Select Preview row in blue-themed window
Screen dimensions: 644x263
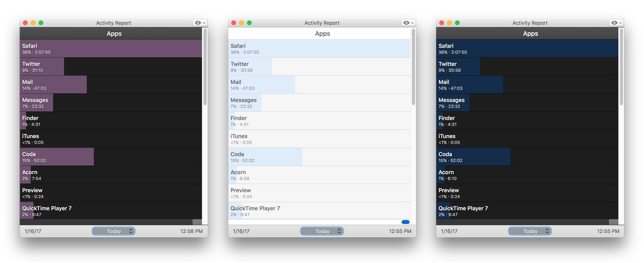[x=527, y=193]
